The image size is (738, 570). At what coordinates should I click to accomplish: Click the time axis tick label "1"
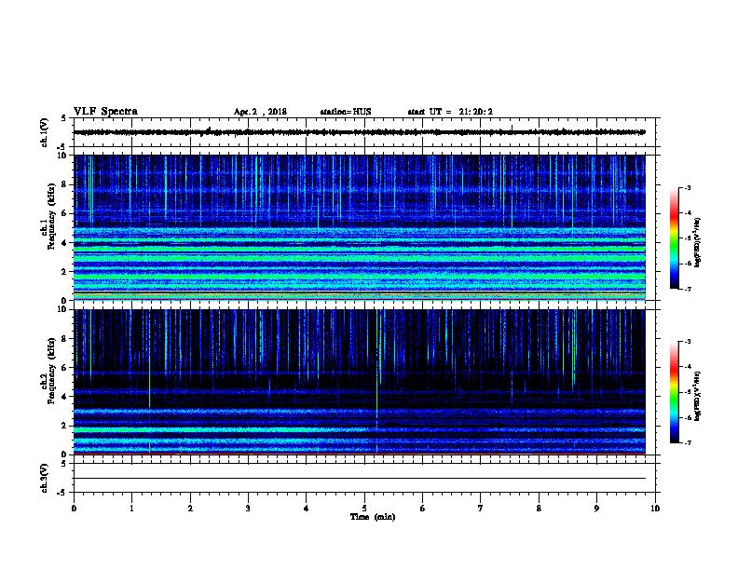tap(131, 509)
